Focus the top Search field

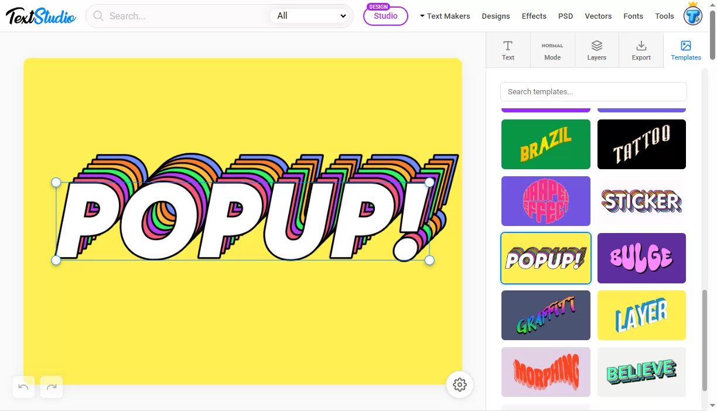click(187, 16)
